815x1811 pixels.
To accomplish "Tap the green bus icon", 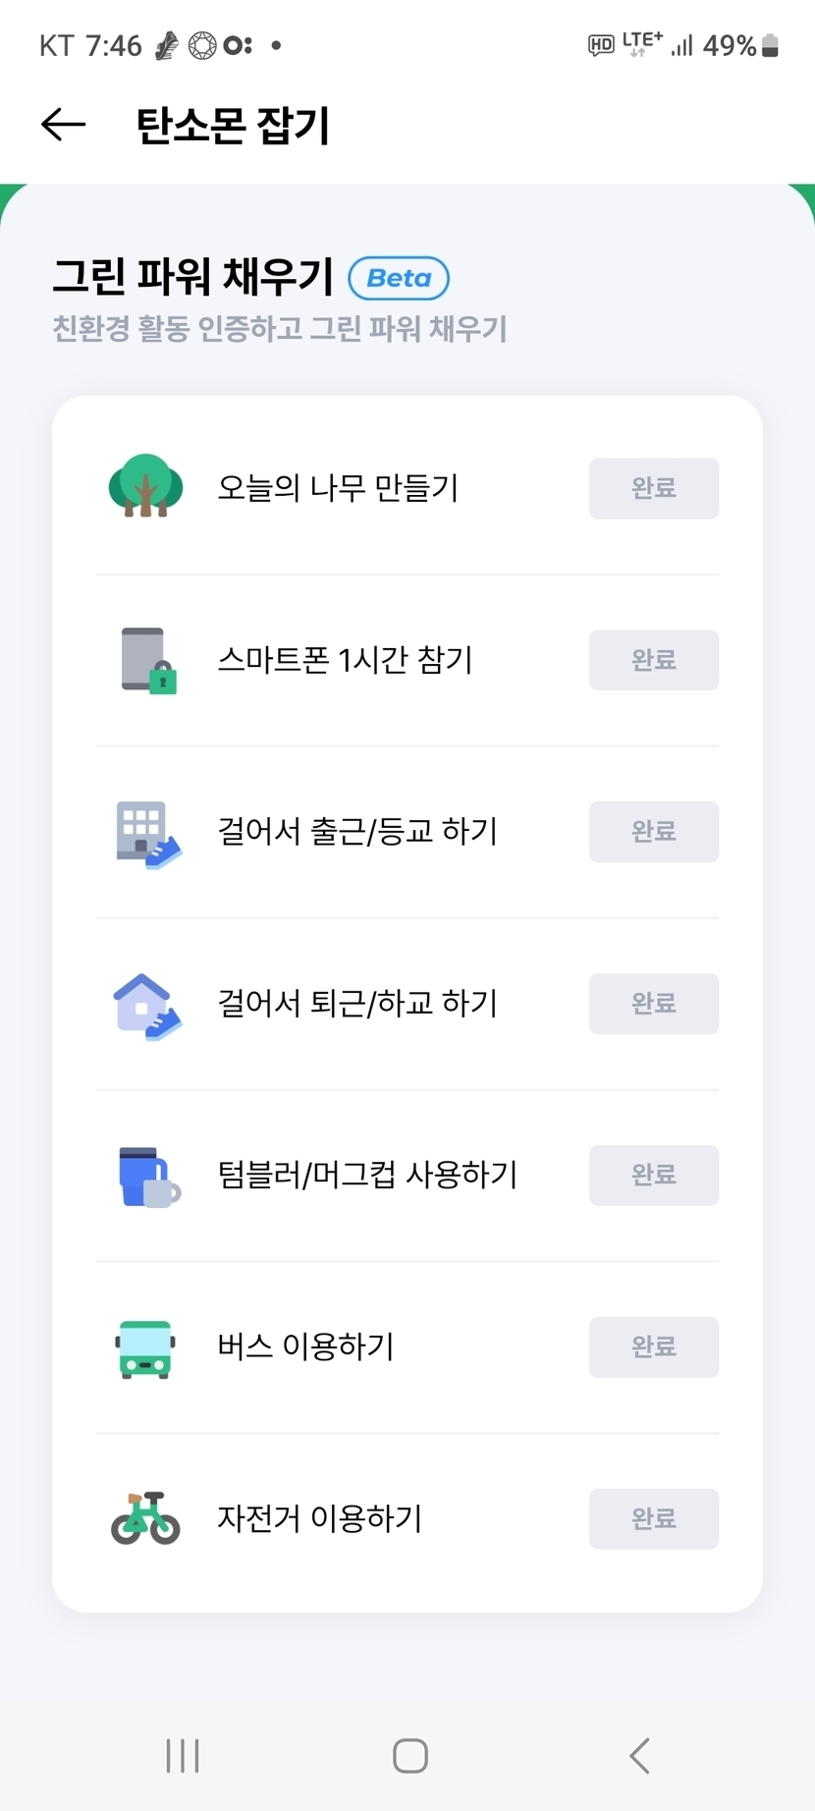I will 145,1348.
